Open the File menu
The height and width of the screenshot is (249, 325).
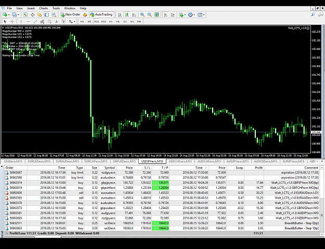[x=9, y=8]
